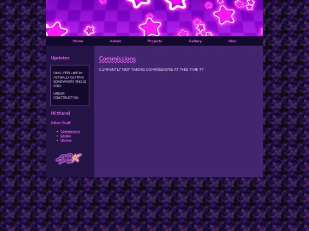Visit the Gallery page
Viewport: 309px width, 231px height.
195,41
